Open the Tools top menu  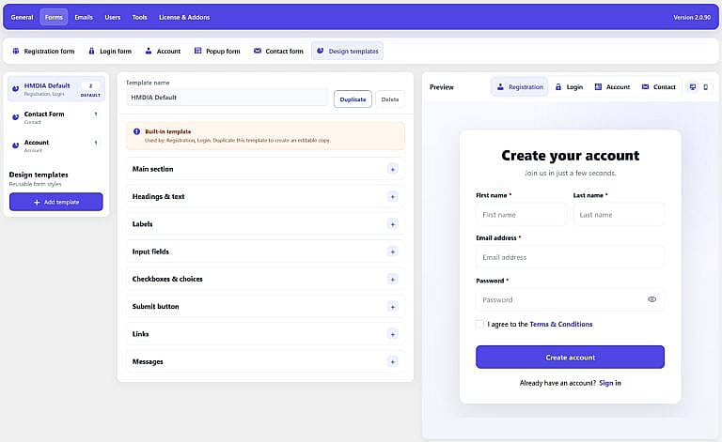pyautogui.click(x=139, y=17)
